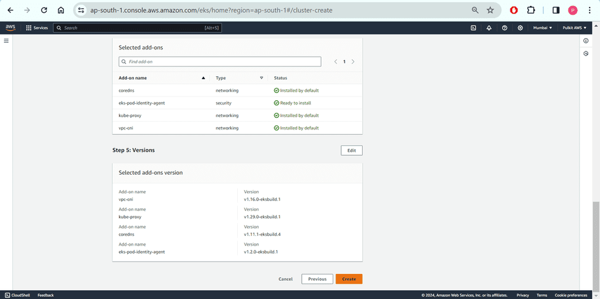
Task: Edit Step 5 Versions
Action: pyautogui.click(x=352, y=151)
